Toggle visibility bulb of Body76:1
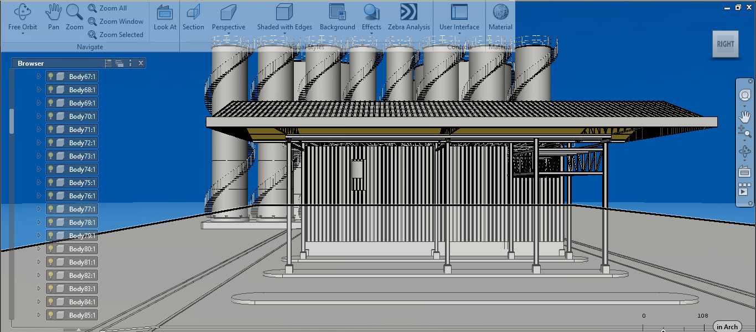This screenshot has width=756, height=332. click(50, 196)
